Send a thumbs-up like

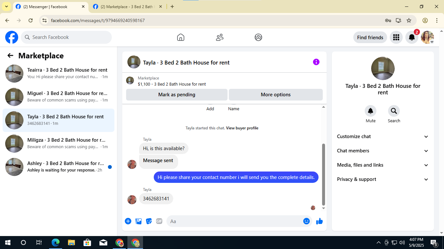[x=320, y=221]
